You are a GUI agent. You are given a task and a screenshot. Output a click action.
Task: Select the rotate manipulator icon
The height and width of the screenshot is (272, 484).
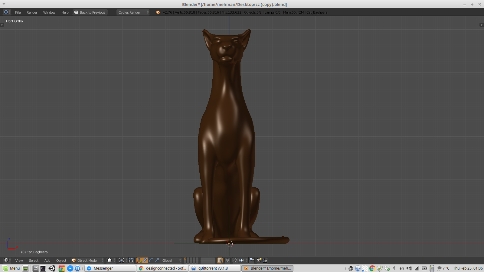(x=151, y=260)
